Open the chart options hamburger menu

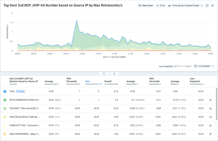pyautogui.click(x=212, y=6)
